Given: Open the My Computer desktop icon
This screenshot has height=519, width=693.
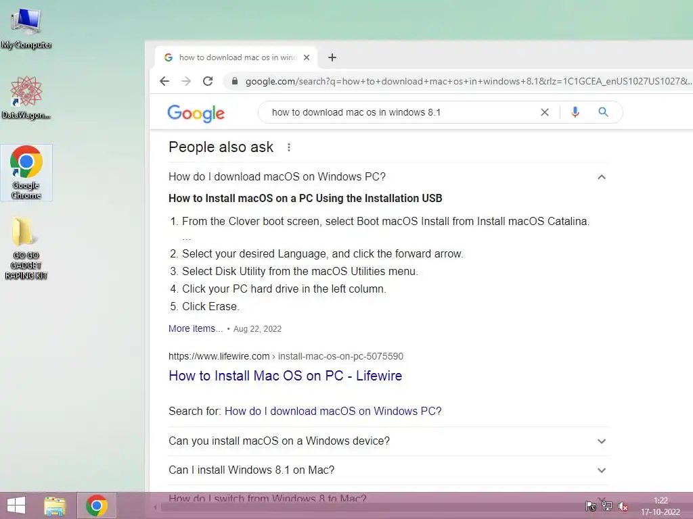Looking at the screenshot, I should tap(26, 27).
